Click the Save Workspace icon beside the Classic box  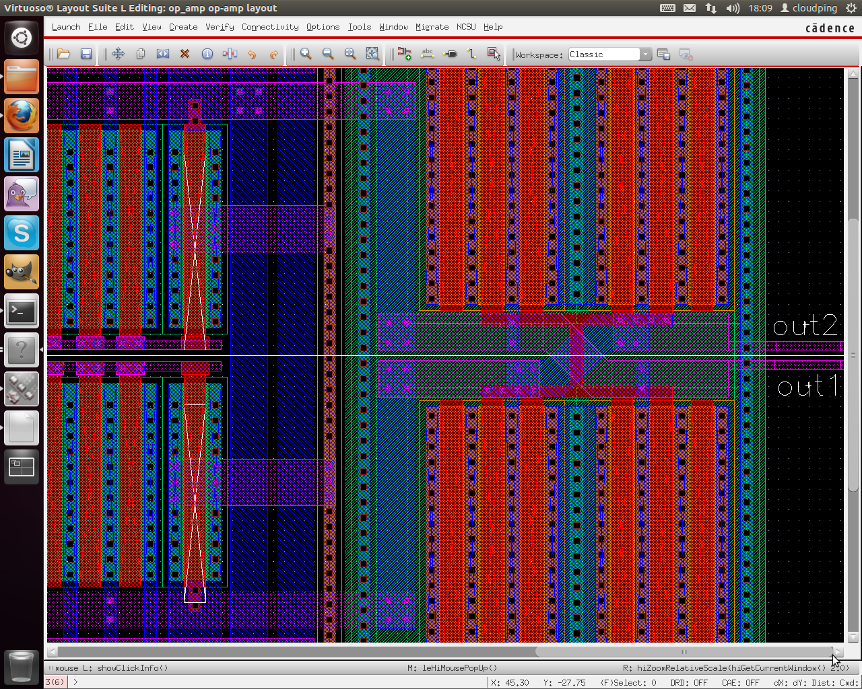pyautogui.click(x=663, y=55)
